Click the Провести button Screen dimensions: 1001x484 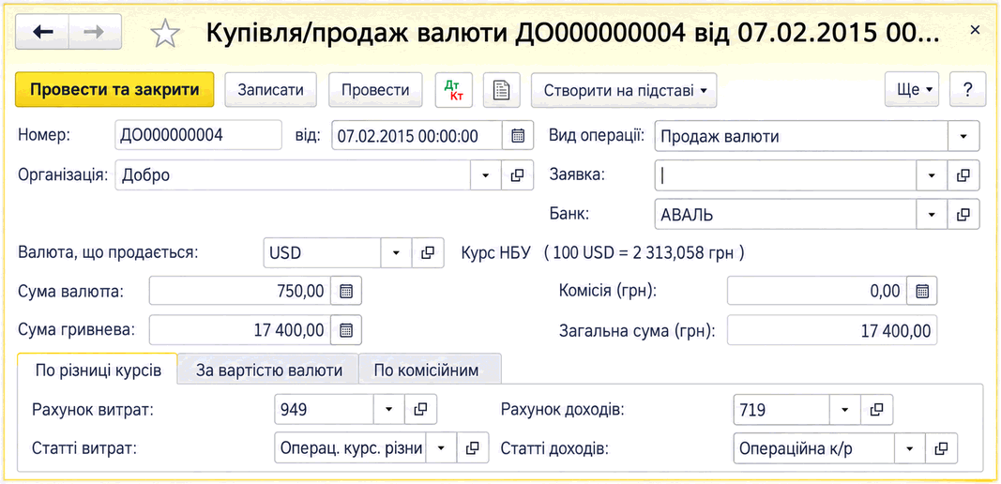(375, 90)
